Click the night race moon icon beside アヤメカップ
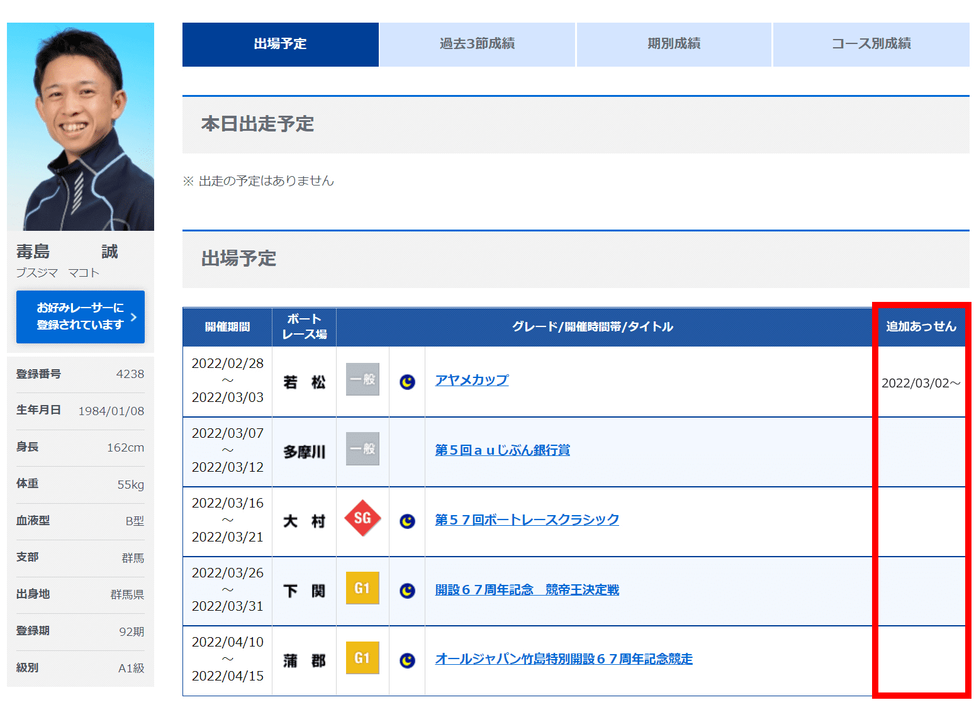This screenshot has width=974, height=717. 406,379
